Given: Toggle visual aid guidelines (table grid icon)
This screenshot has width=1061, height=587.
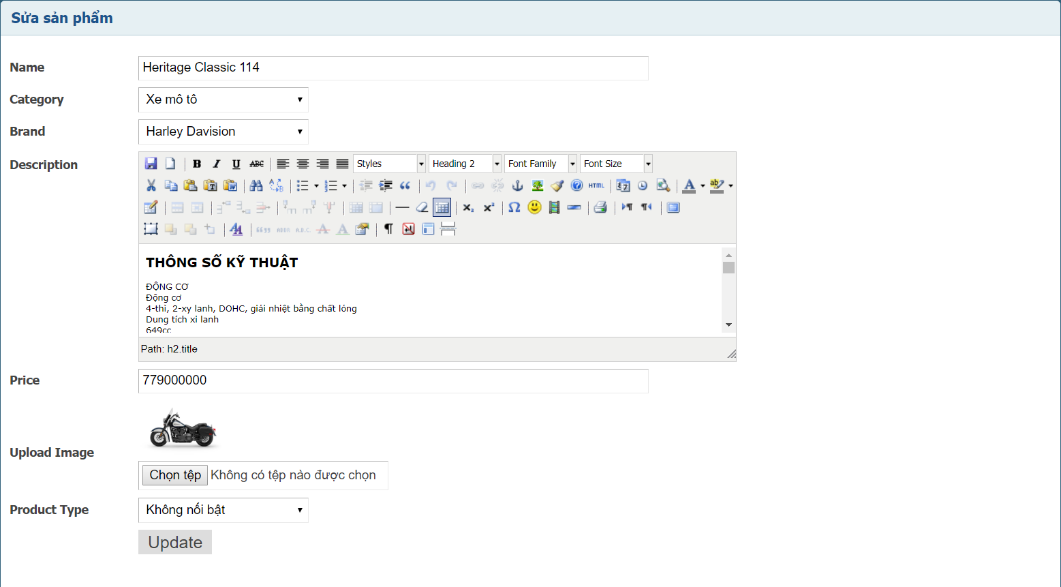Looking at the screenshot, I should click(x=442, y=207).
